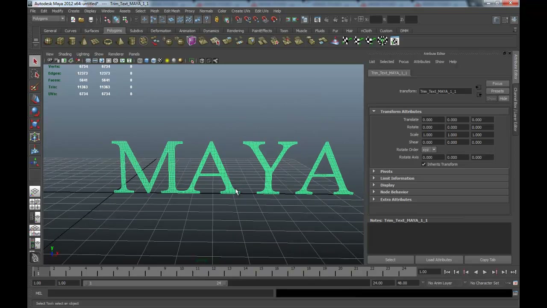Activate the Paint Selection tool

35,87
